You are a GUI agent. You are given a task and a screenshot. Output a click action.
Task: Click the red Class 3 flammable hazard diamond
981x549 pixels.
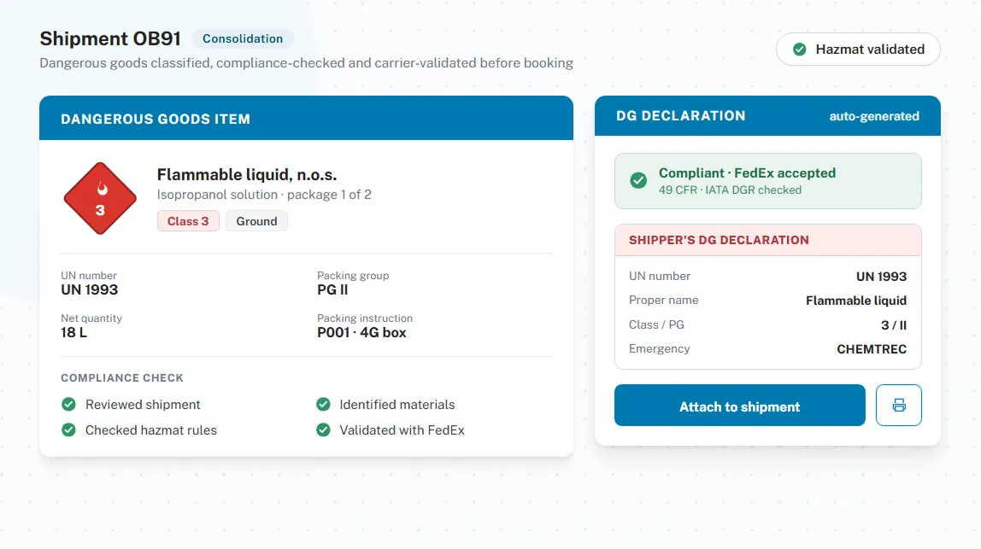click(x=100, y=198)
